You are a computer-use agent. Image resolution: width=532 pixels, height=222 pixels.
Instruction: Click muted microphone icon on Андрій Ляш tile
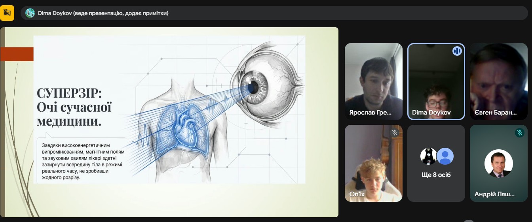coord(519,133)
